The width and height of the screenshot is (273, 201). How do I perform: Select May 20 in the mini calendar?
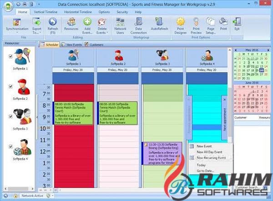pyautogui.click(x=261, y=70)
